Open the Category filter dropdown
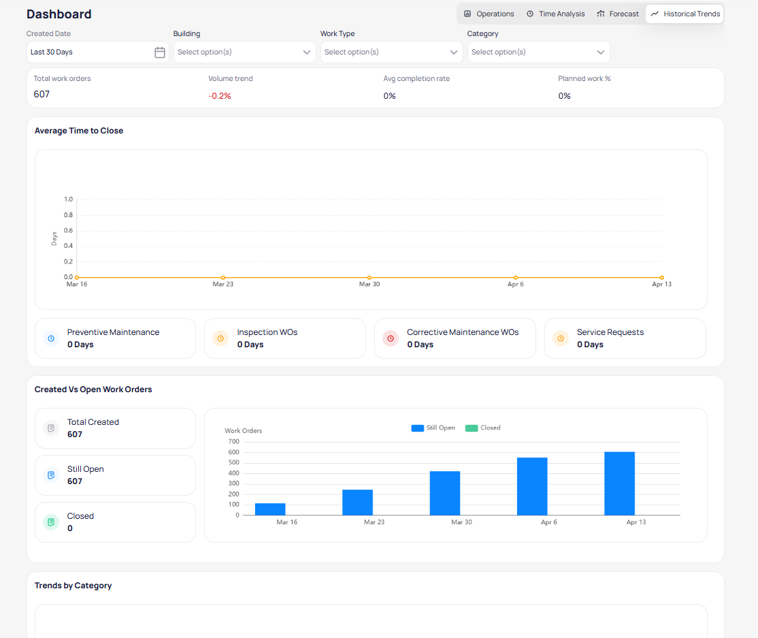Screen dimensions: 758x638 538,52
